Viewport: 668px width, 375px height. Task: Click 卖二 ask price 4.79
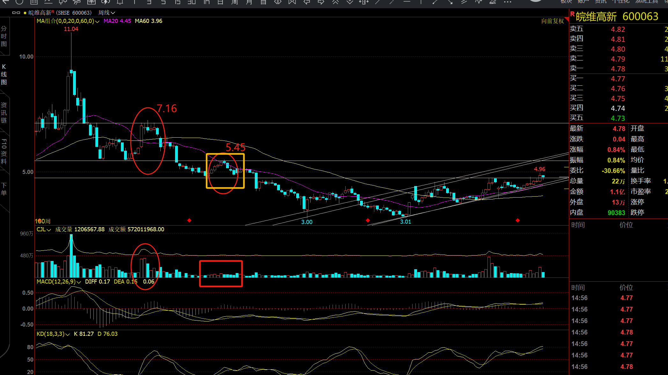(x=618, y=59)
